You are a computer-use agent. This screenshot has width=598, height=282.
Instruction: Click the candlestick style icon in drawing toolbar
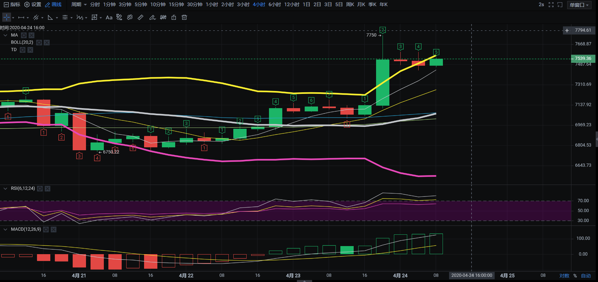pyautogui.click(x=163, y=17)
